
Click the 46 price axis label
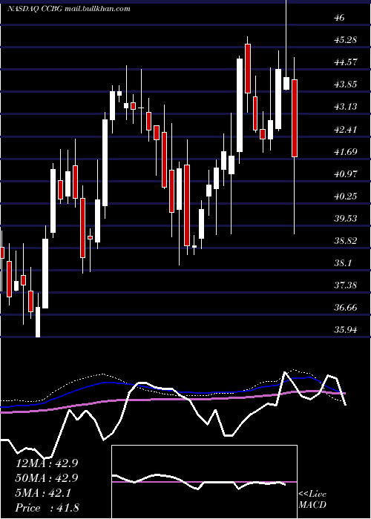340,18
